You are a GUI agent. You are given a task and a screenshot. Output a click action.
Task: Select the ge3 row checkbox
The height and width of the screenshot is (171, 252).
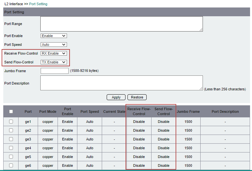(x=11, y=139)
